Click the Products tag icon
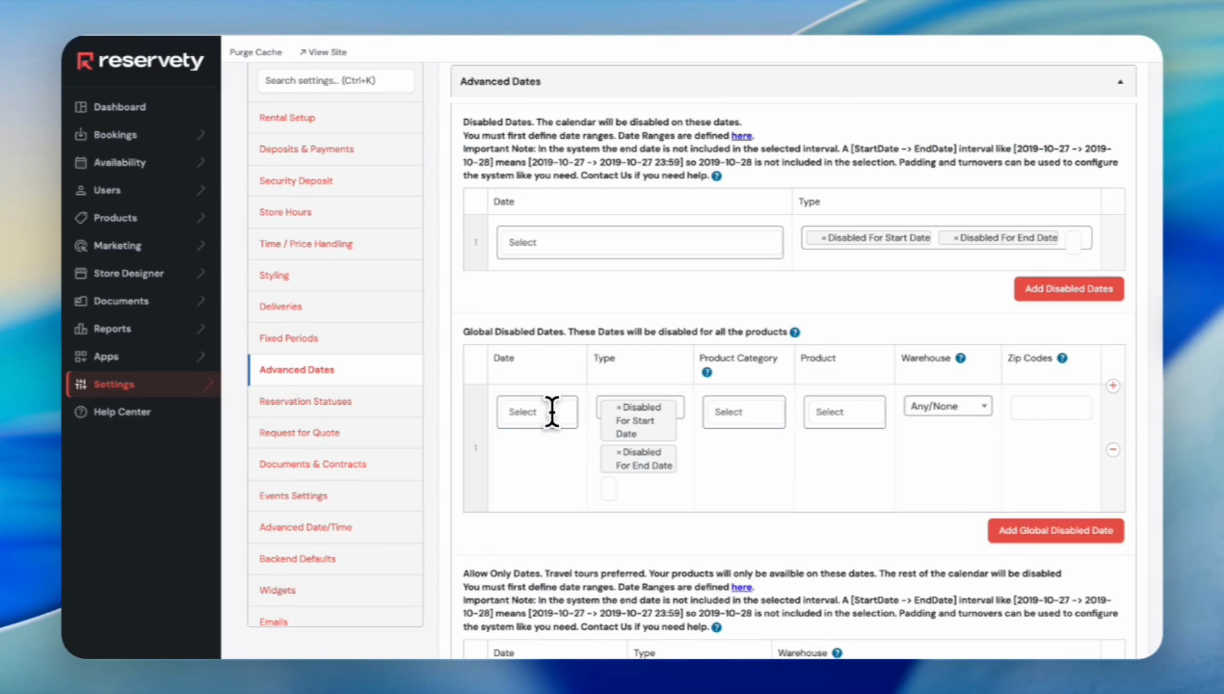 point(80,218)
